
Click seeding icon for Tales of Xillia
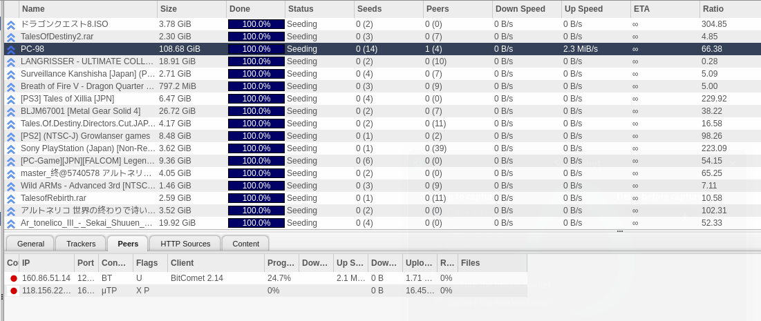click(11, 99)
